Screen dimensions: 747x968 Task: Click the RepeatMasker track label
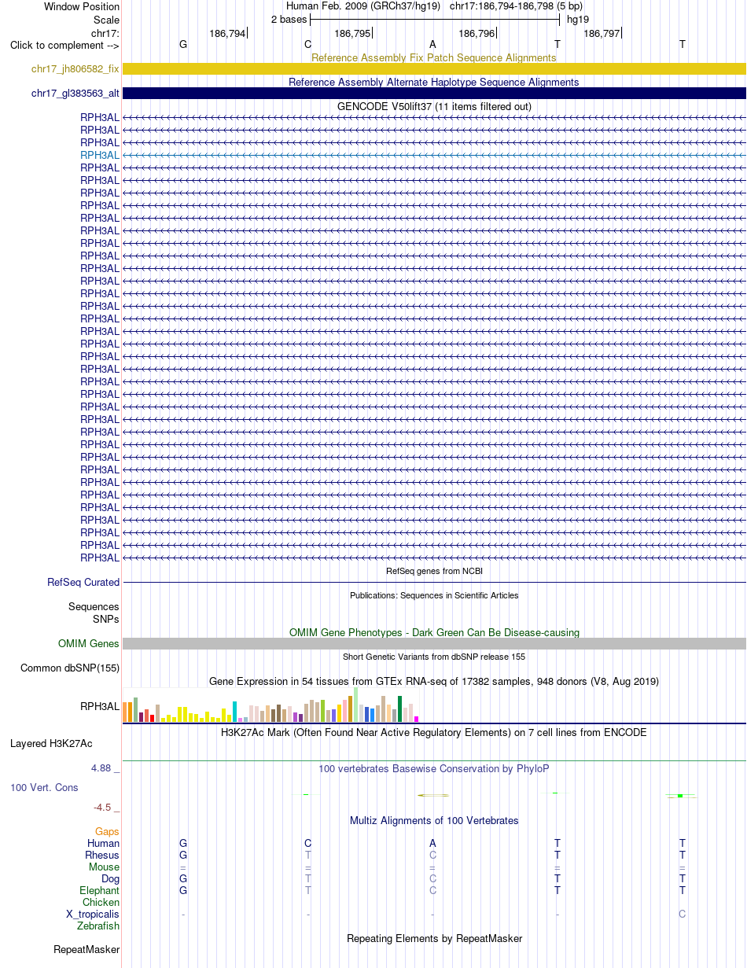[86, 950]
